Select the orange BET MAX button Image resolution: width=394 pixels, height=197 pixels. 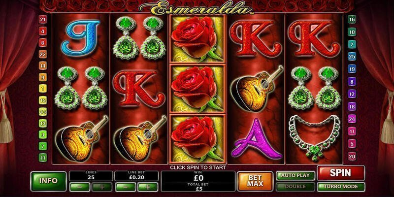tap(255, 181)
